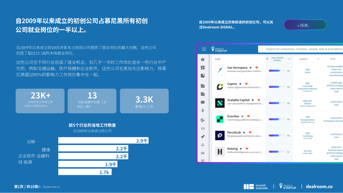Screen dimensions: 343x193
Task: Expand the Market column dropdown arrow
Action: coord(318,59)
